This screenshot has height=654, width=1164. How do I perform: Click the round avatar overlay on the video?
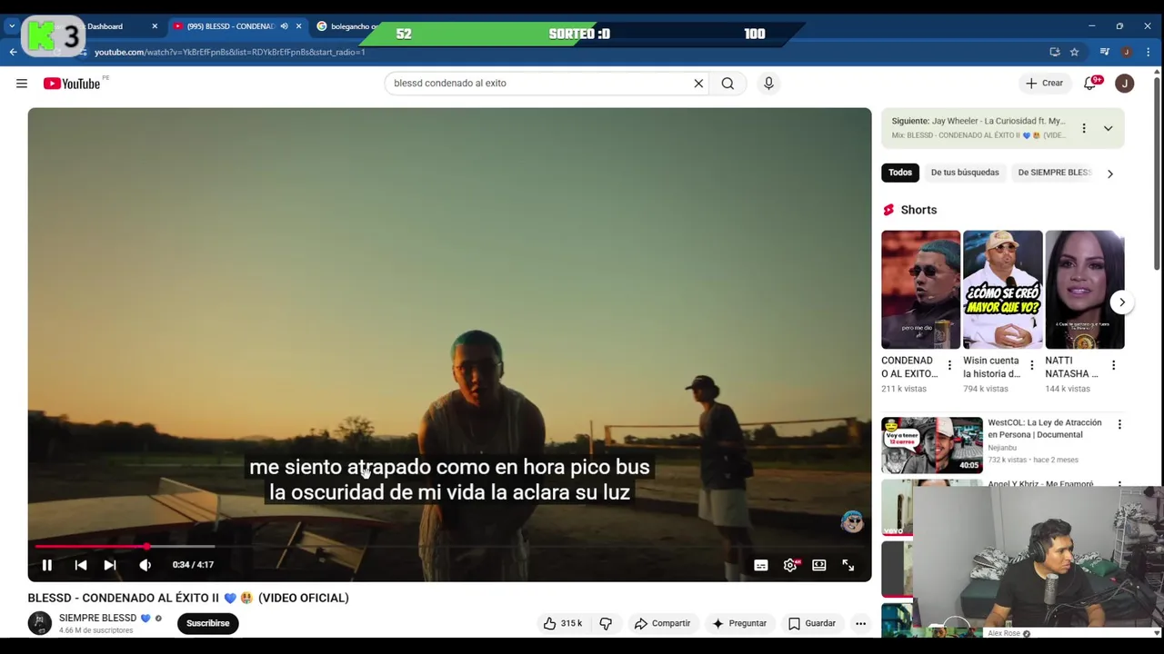tap(851, 521)
